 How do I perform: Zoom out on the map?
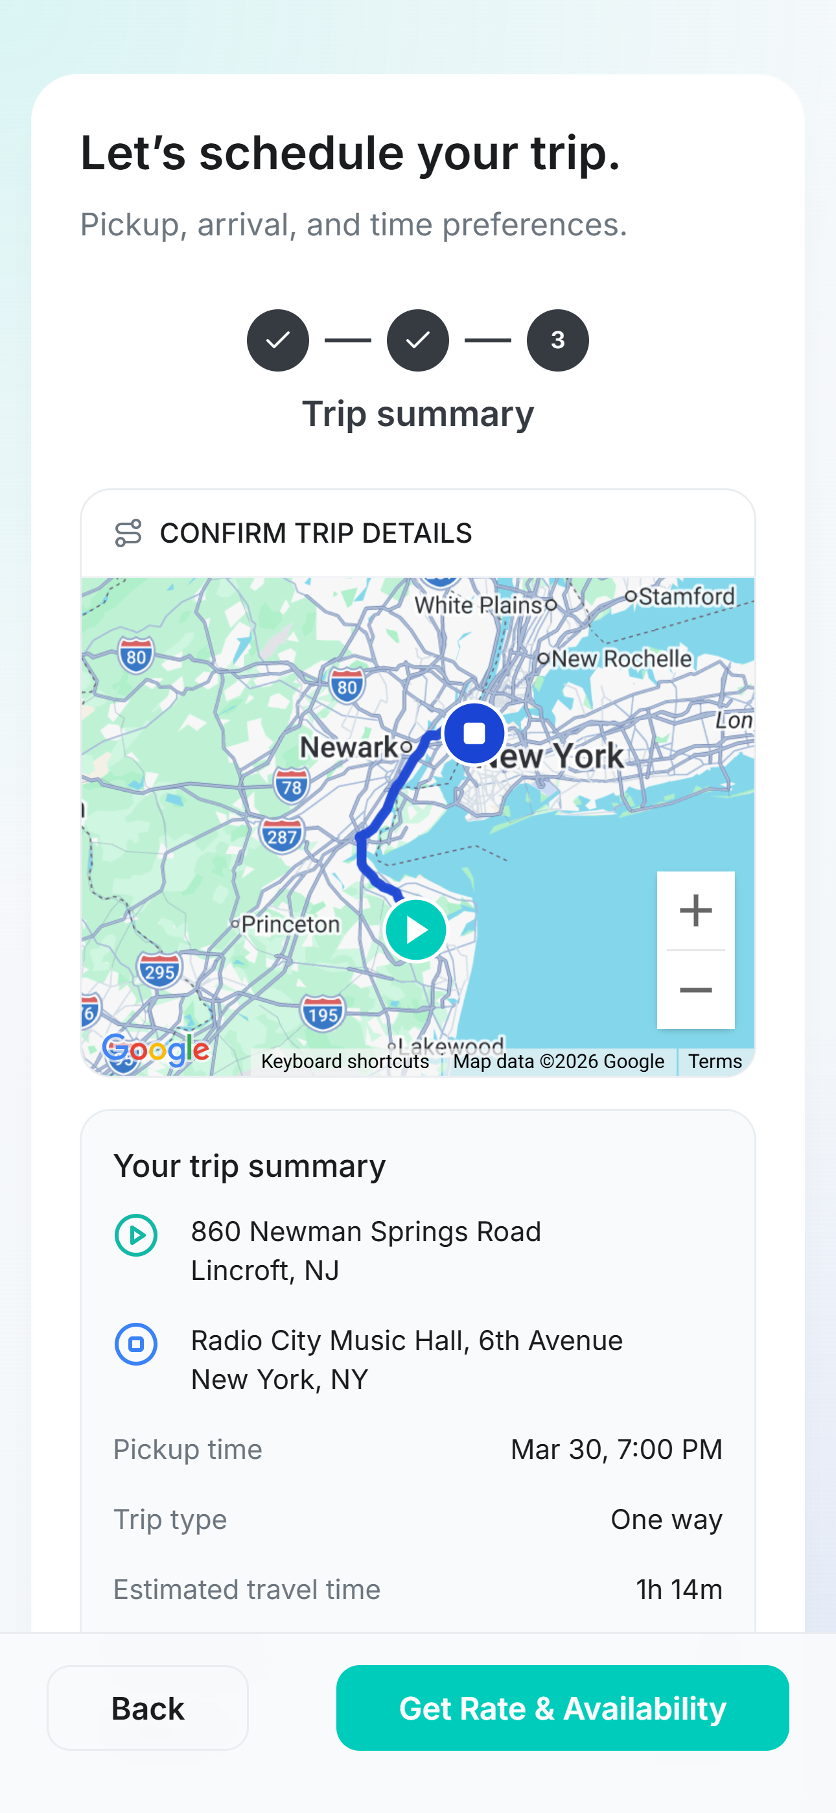point(695,990)
